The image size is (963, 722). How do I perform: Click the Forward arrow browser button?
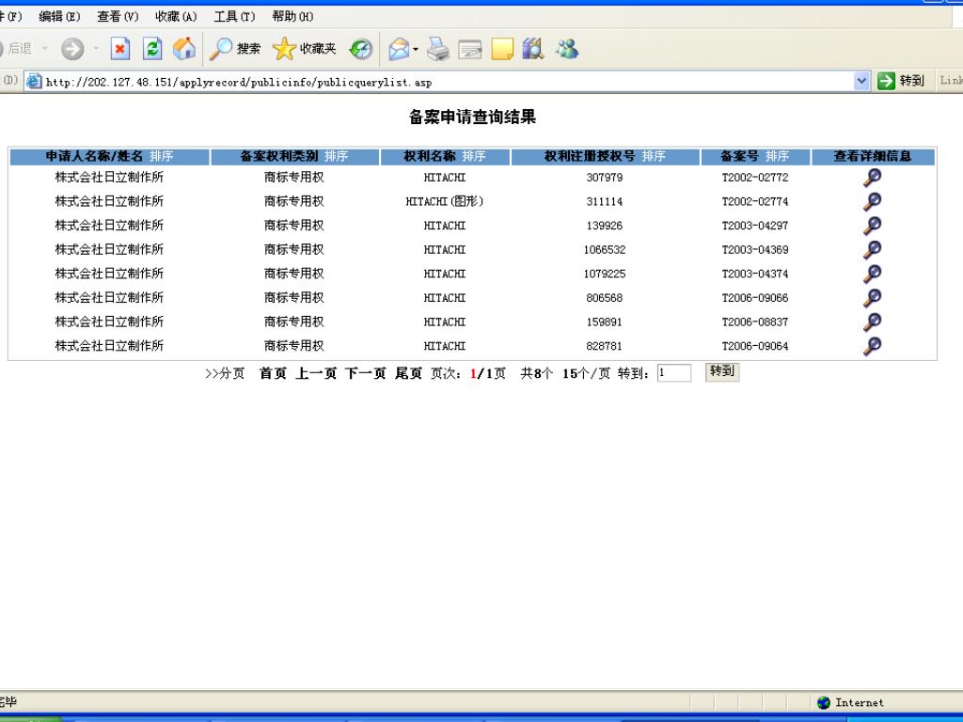(72, 49)
